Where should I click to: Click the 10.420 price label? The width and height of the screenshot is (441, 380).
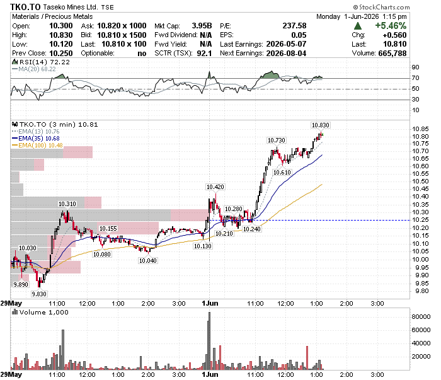(x=215, y=187)
